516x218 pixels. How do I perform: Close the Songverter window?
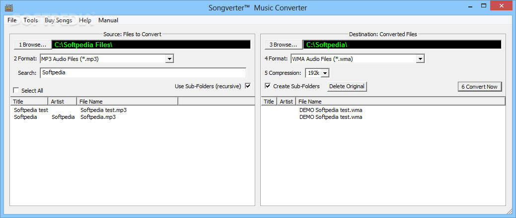(x=502, y=5)
